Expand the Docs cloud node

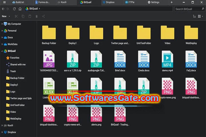coord(2,37)
